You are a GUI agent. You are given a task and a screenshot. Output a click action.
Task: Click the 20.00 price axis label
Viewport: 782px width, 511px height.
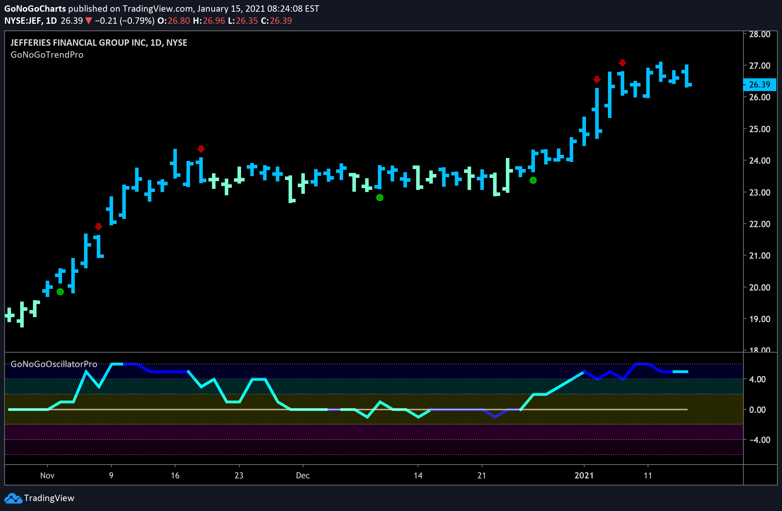[x=760, y=287]
